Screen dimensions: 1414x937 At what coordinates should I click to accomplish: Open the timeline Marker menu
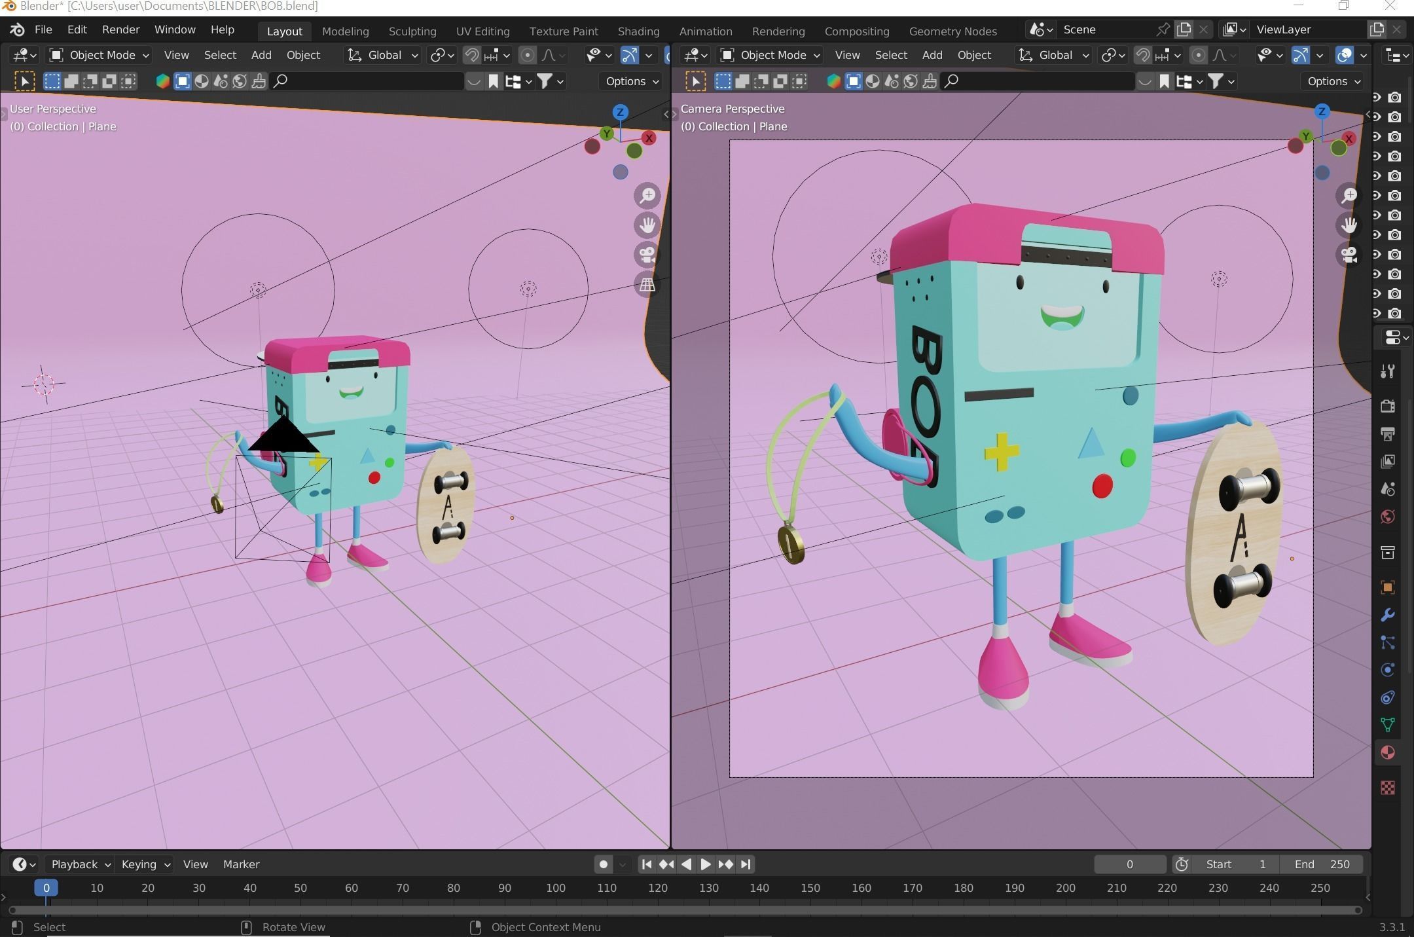click(241, 864)
